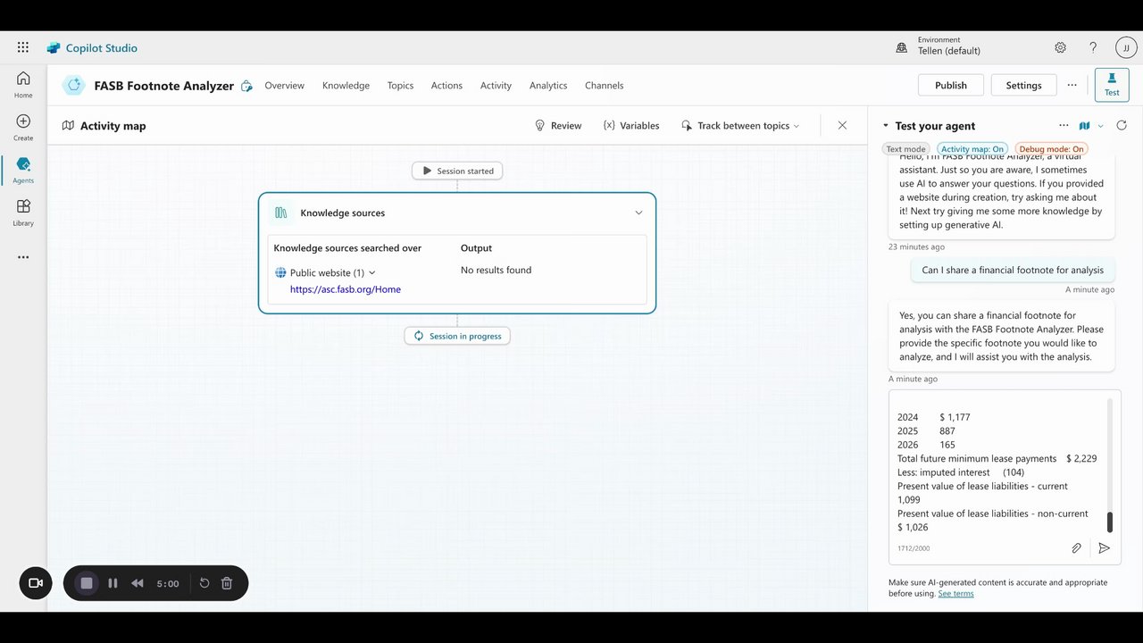Collapse the Test your agent section
The width and height of the screenshot is (1143, 643).
tap(886, 126)
